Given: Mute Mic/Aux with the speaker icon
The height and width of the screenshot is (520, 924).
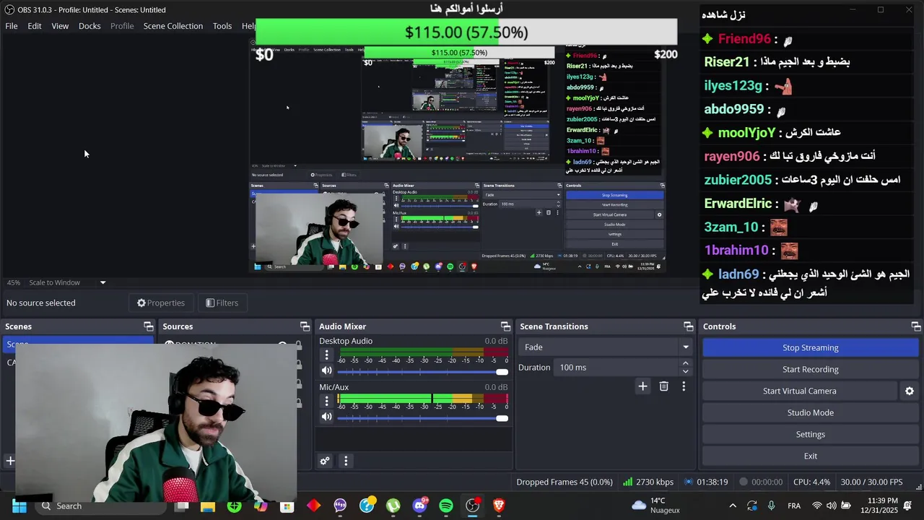Looking at the screenshot, I should [326, 417].
